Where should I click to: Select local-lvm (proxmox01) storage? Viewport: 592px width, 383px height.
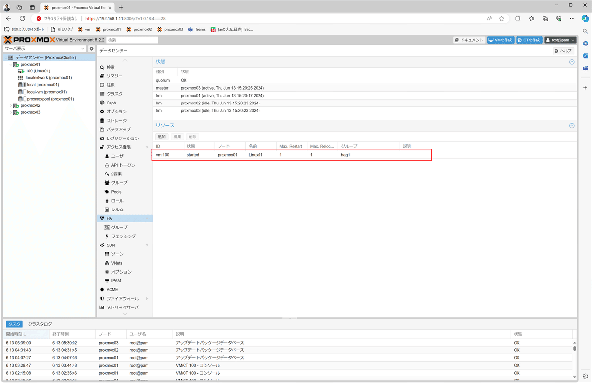46,92
